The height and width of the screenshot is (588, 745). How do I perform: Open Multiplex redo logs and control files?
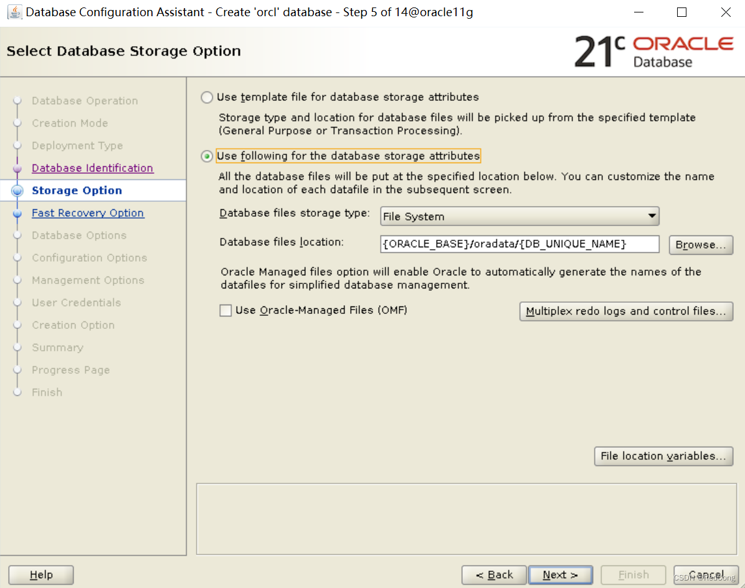626,311
